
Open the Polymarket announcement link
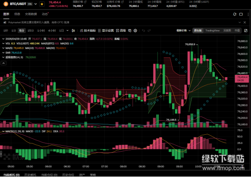click(x=39, y=22)
